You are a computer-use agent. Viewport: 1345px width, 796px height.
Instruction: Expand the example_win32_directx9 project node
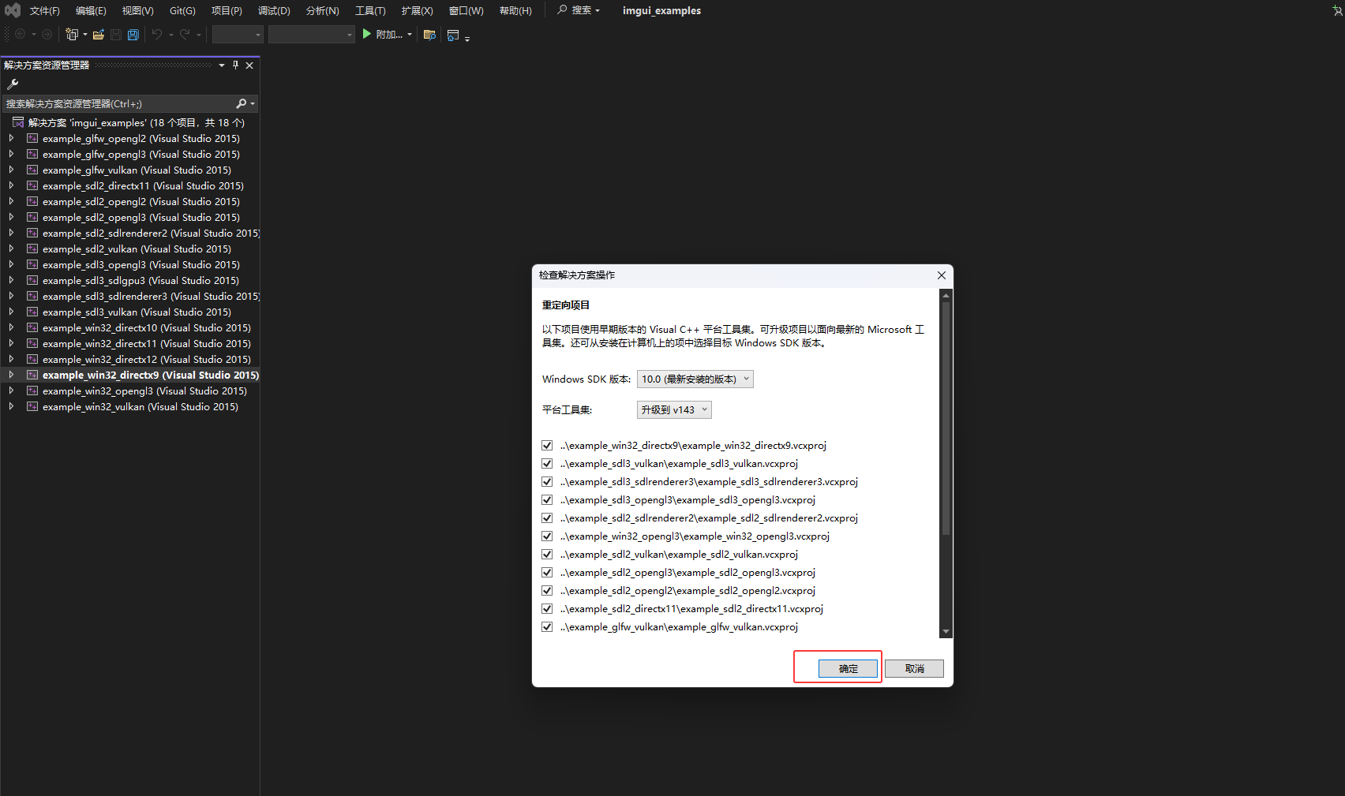(x=11, y=375)
